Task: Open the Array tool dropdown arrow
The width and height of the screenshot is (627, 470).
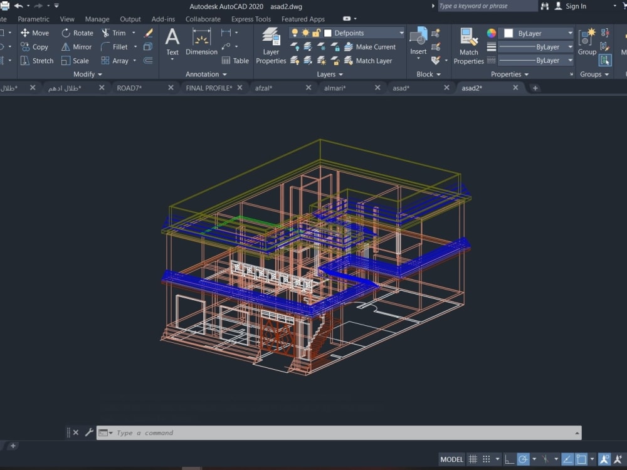Action: click(x=135, y=61)
